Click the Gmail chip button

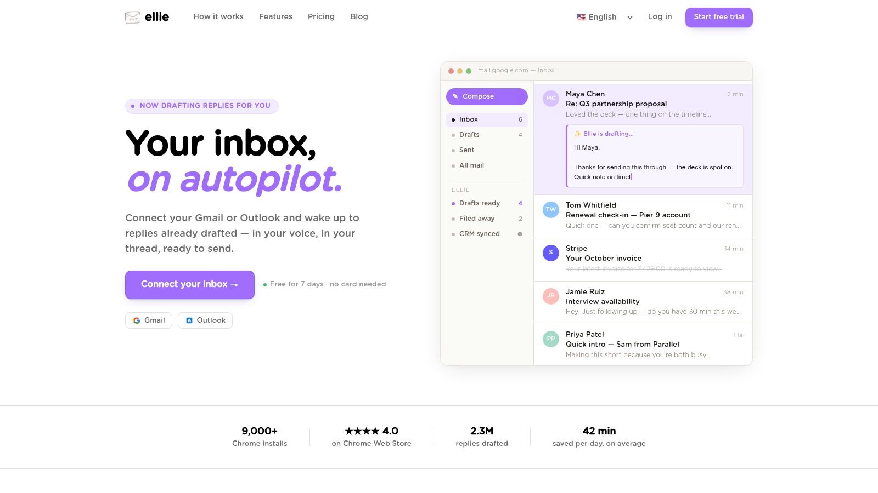pyautogui.click(x=149, y=320)
